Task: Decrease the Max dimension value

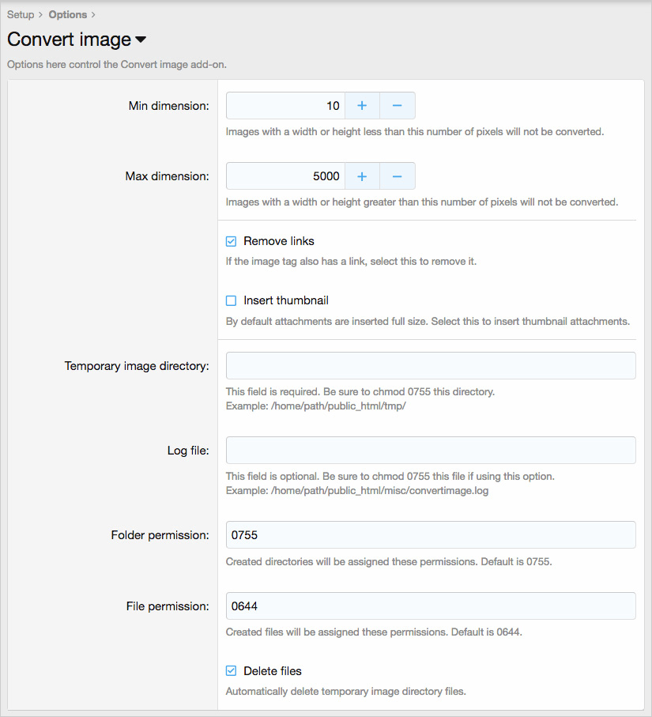Action: point(398,176)
